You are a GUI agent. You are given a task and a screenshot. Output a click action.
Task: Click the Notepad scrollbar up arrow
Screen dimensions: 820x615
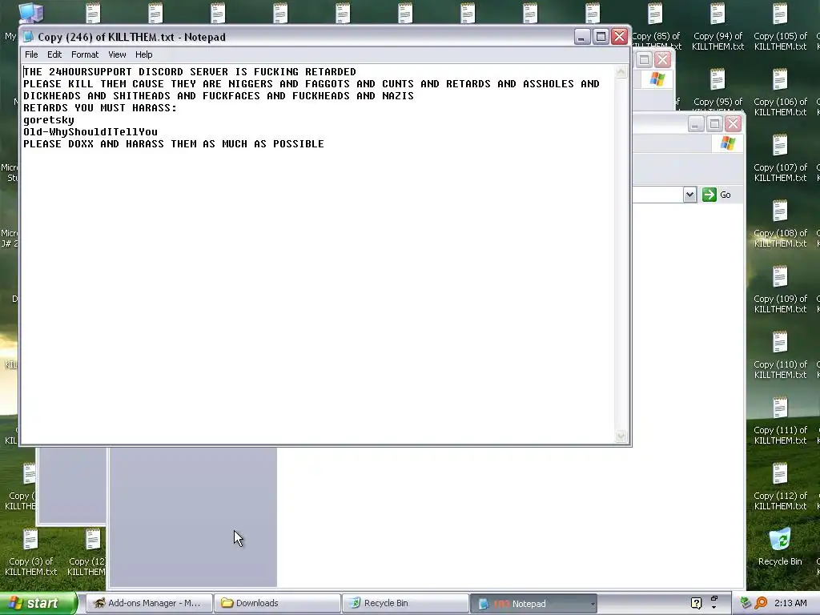click(621, 71)
